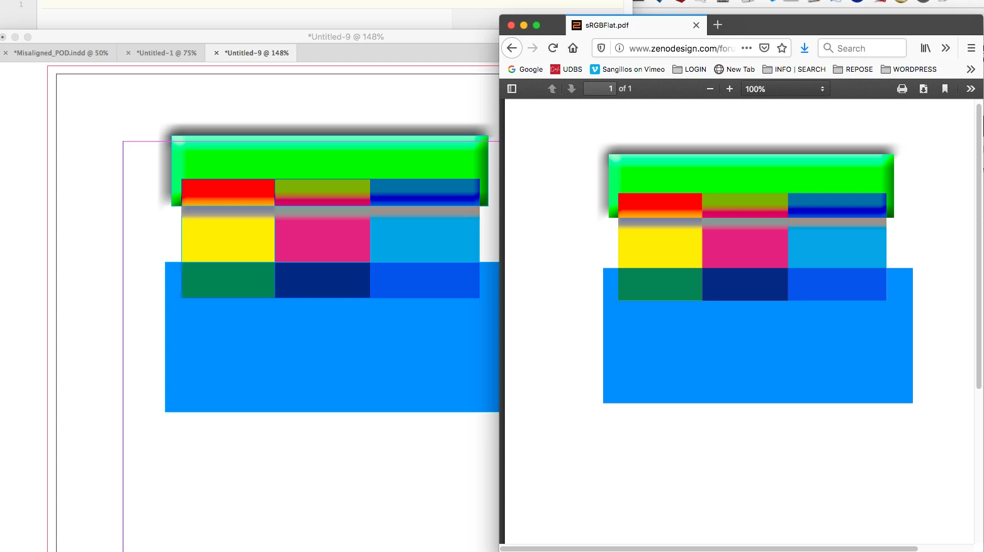Open PDF current view bookmark link
The width and height of the screenshot is (984, 552).
pos(945,89)
